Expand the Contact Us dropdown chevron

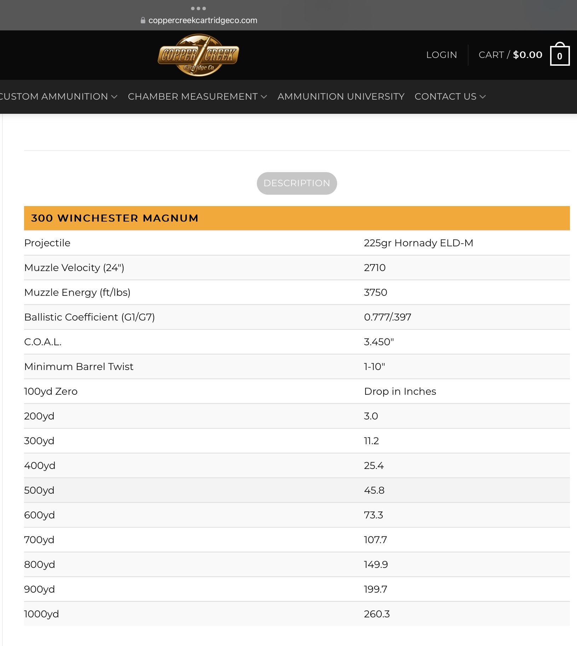click(x=483, y=97)
